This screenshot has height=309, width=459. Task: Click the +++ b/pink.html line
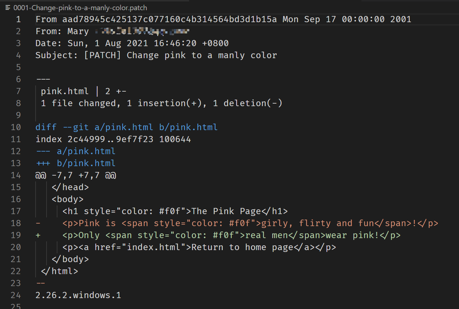coord(75,163)
